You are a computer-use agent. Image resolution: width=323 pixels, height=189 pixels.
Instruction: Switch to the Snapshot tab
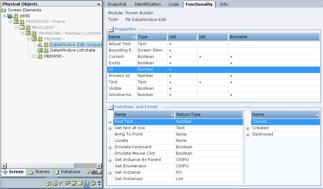tap(117, 4)
